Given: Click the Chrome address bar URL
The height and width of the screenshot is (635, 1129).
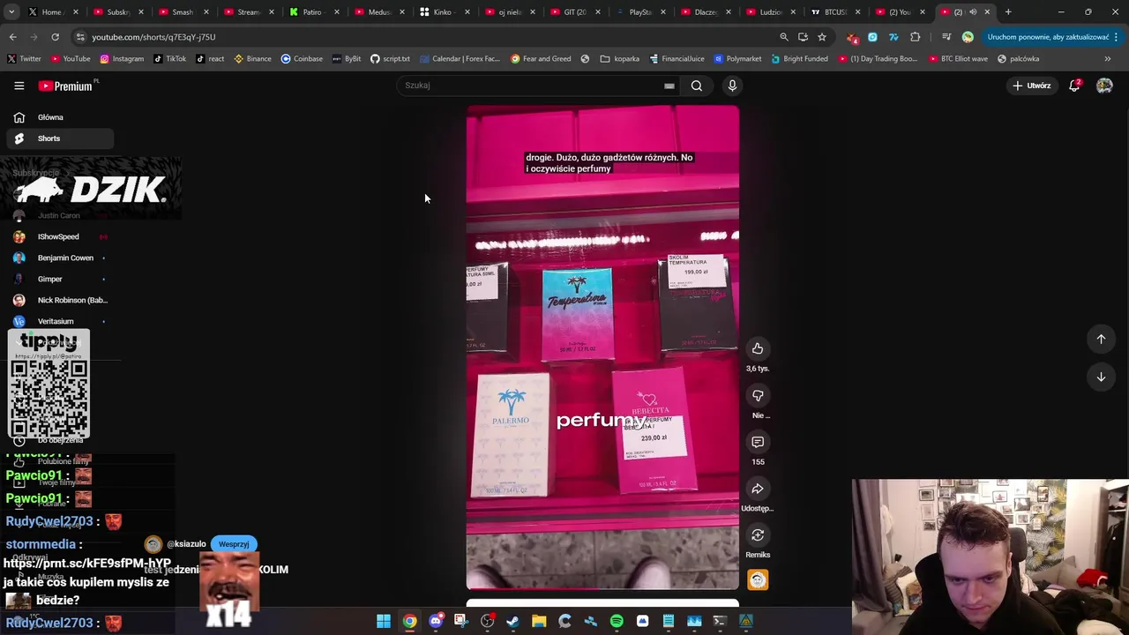Looking at the screenshot, I should [x=153, y=37].
